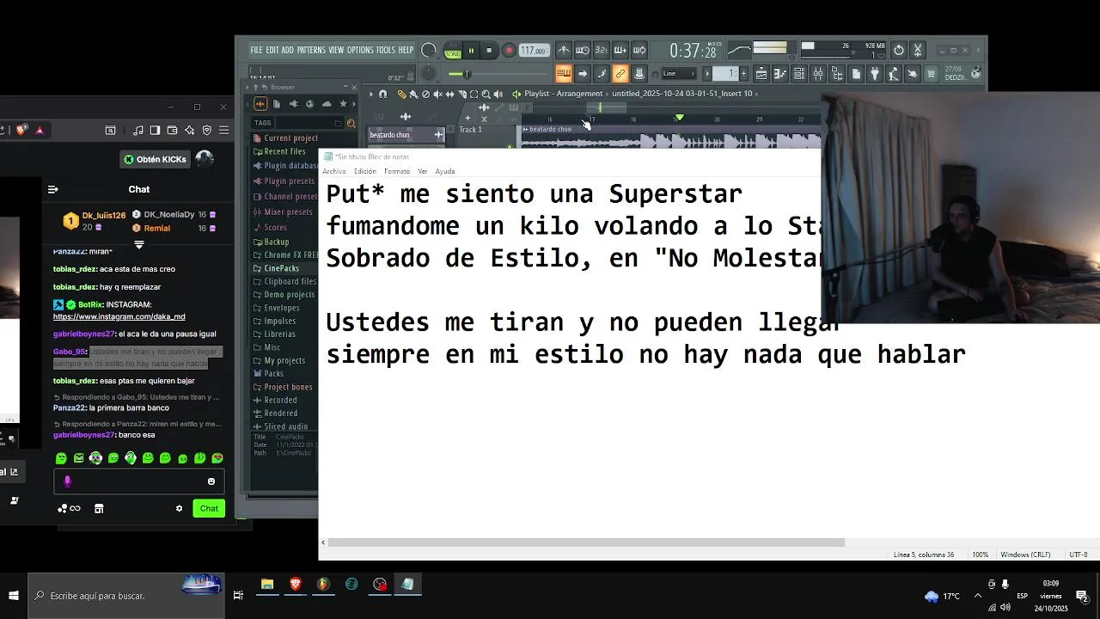Expand Recent files folder in Browser
The width and height of the screenshot is (1100, 619).
pos(279,151)
